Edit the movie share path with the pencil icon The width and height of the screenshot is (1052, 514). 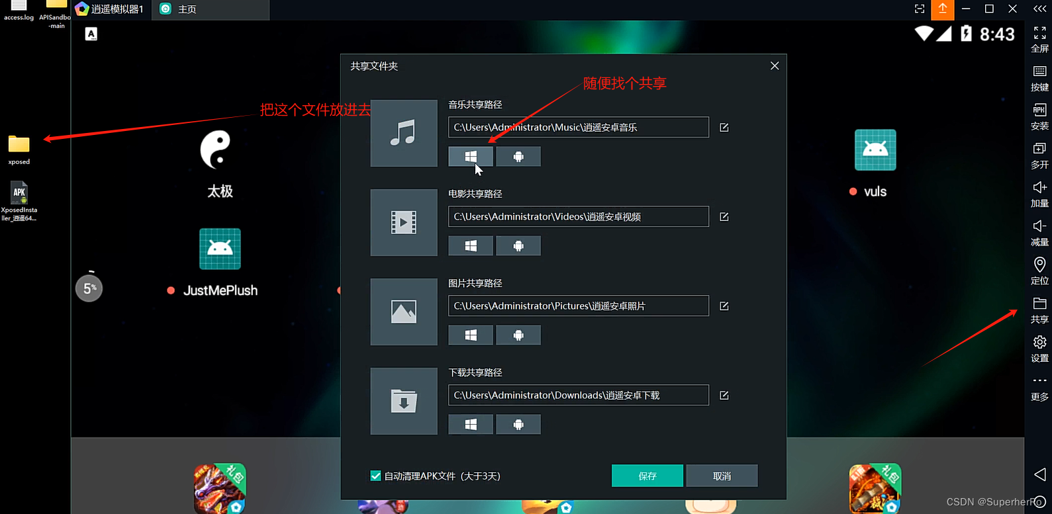point(724,217)
